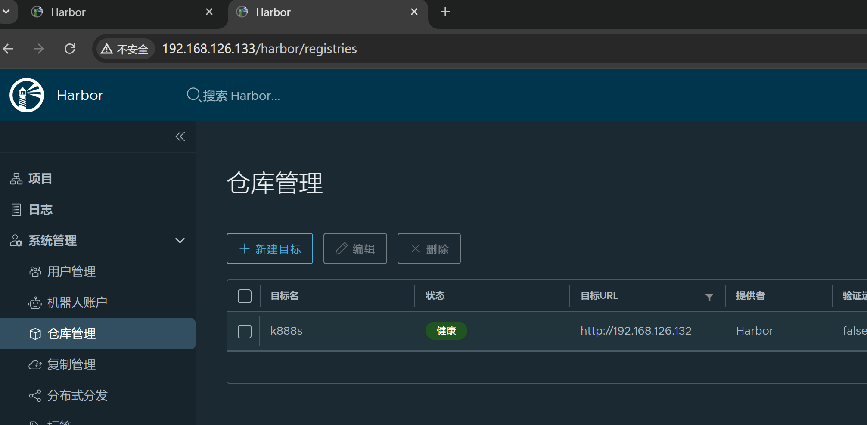Click the New Target (新建目标) button
867x425 pixels.
[x=270, y=248]
